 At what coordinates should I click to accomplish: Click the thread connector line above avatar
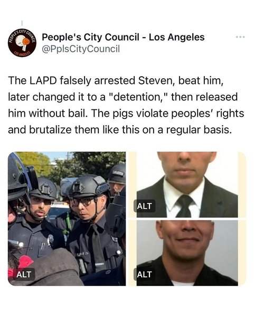pos(22,22)
